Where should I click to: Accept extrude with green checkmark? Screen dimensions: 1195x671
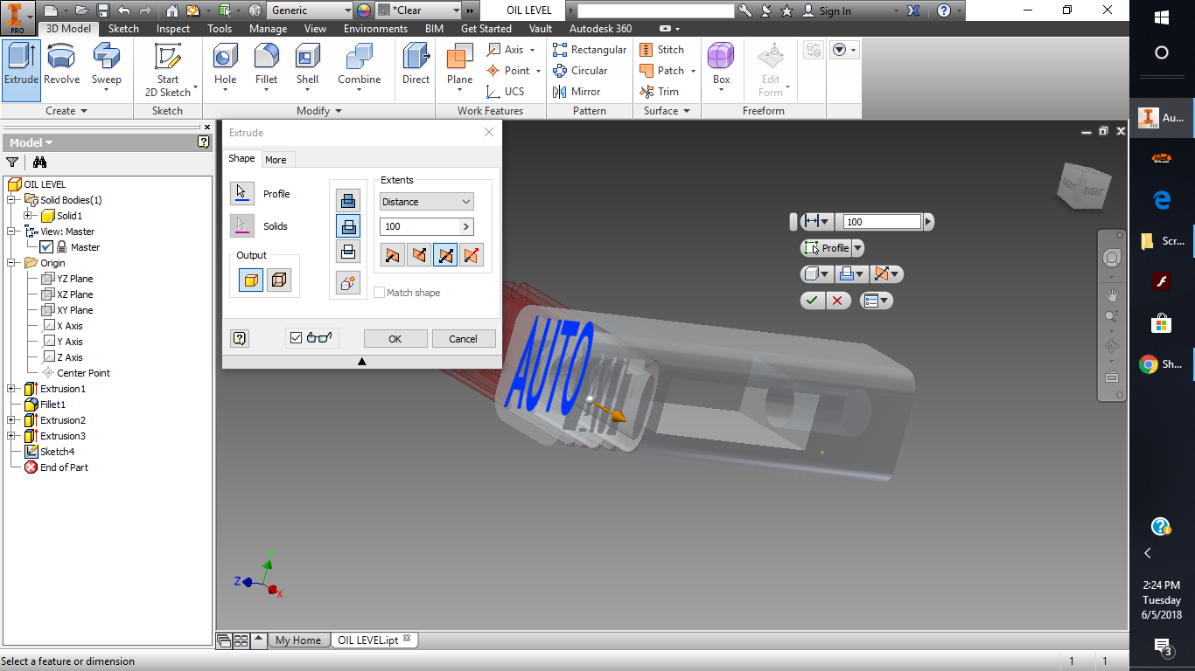[813, 301]
